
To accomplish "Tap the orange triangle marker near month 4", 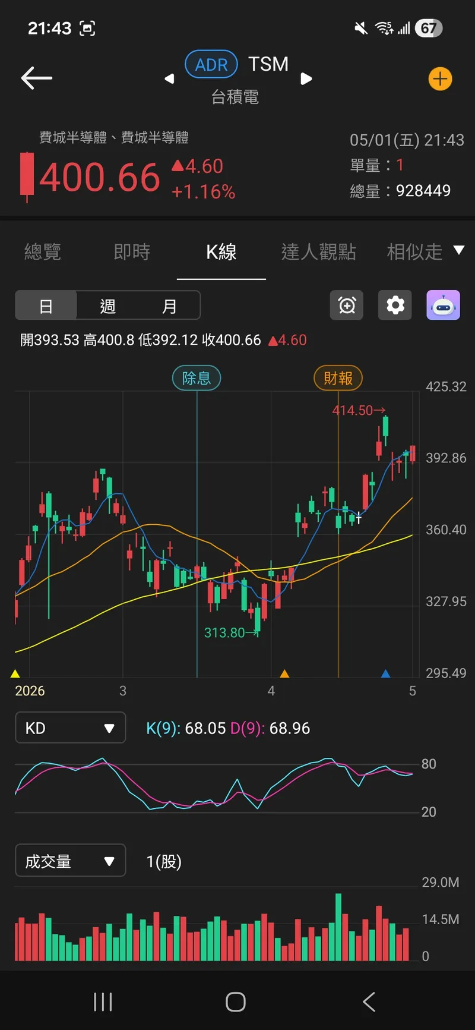I will tap(284, 673).
